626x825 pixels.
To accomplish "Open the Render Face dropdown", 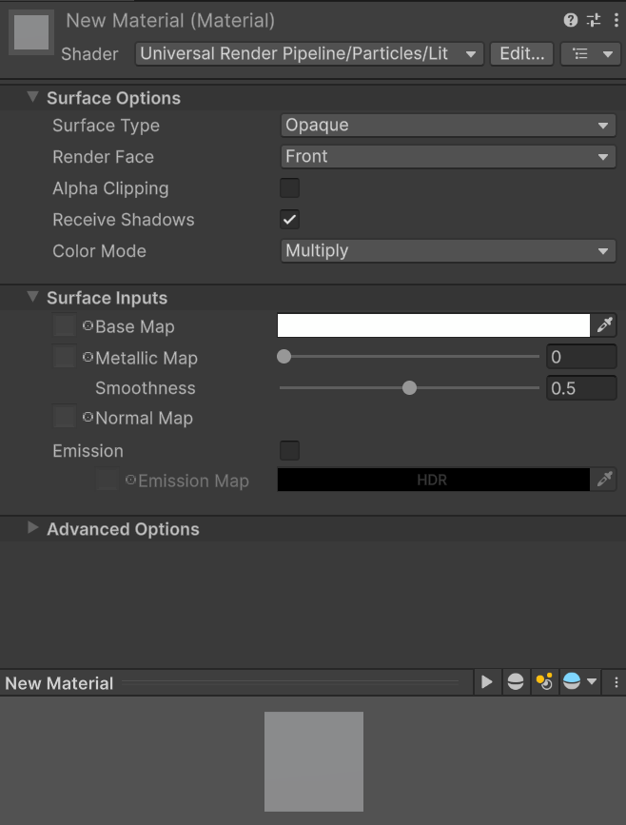I will pyautogui.click(x=448, y=157).
